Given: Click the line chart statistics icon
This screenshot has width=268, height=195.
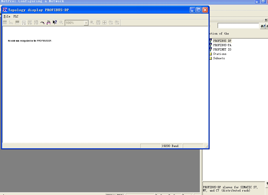Looking at the screenshot, I should [11, 23].
